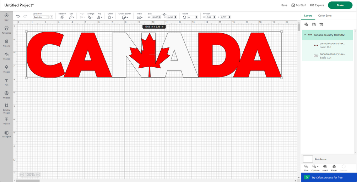
Task: Click the canvas vertical scrollbar
Action: pyautogui.click(x=299, y=27)
